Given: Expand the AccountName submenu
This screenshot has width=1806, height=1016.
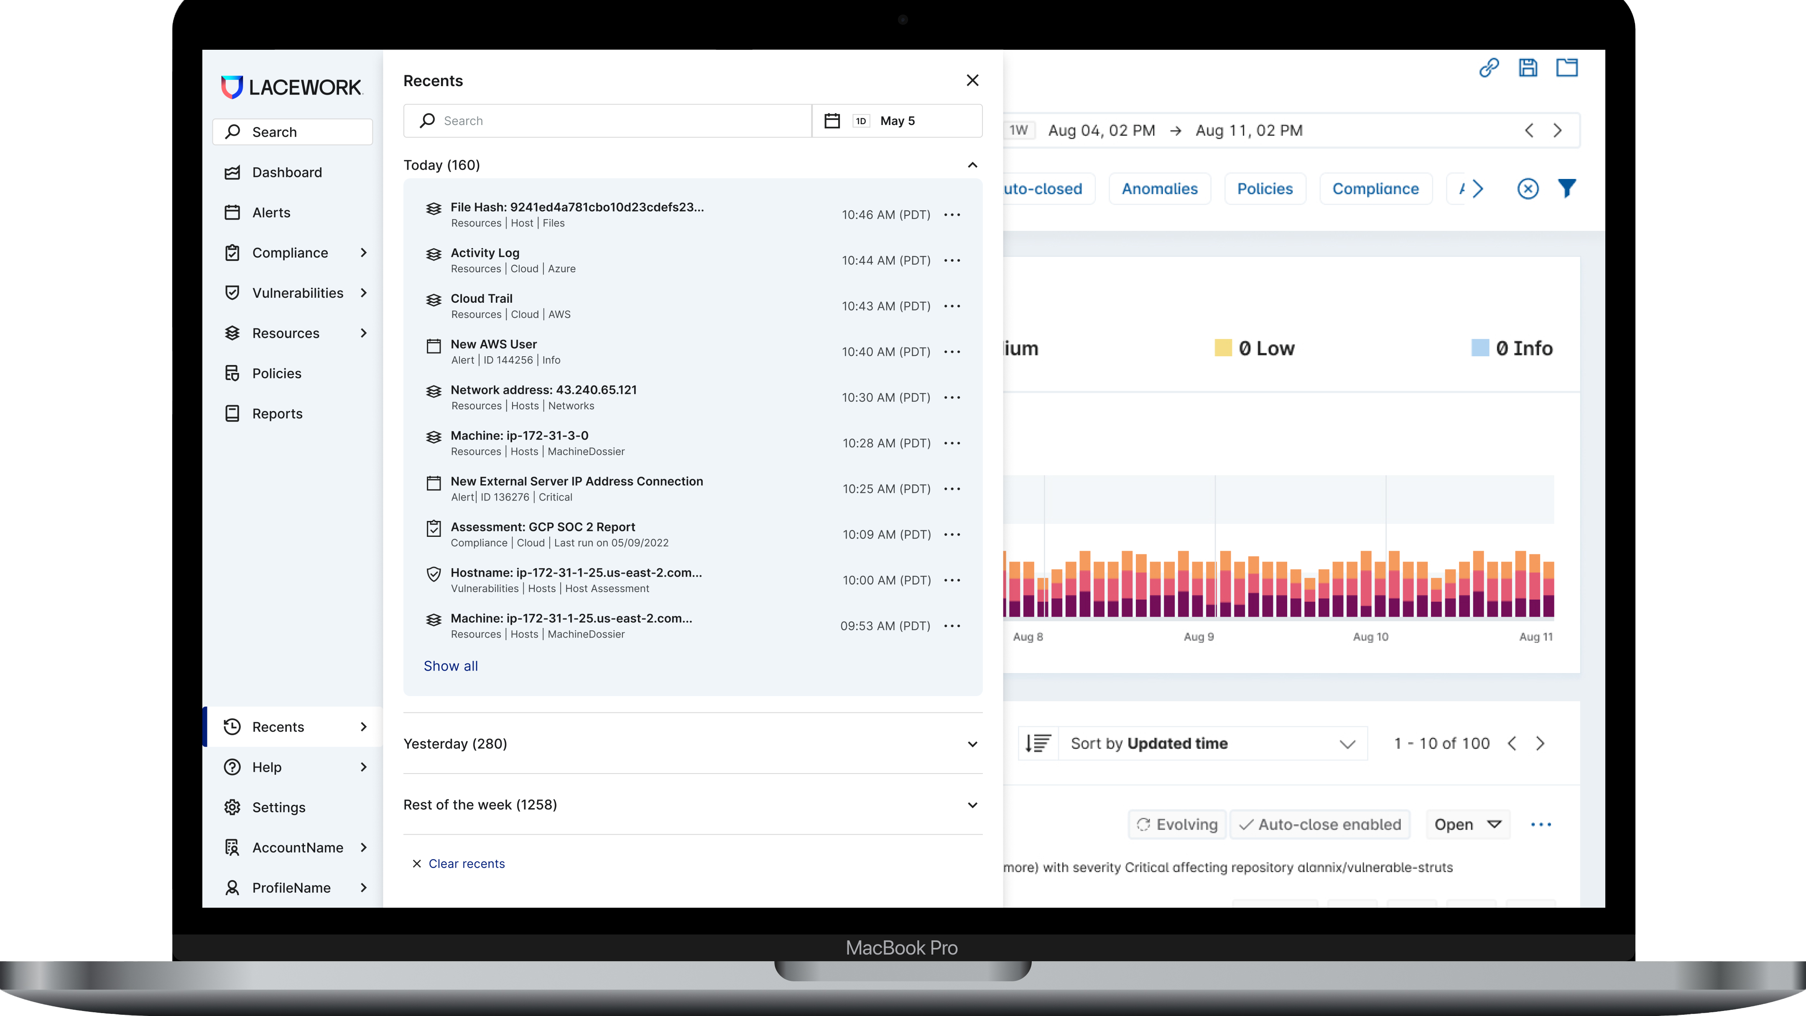Looking at the screenshot, I should point(363,847).
